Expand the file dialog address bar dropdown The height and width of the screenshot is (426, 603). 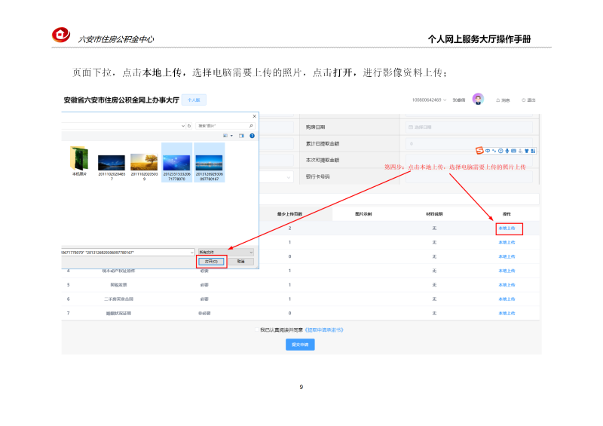183,126
